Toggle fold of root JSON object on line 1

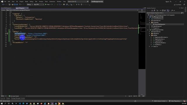pos(10,12)
